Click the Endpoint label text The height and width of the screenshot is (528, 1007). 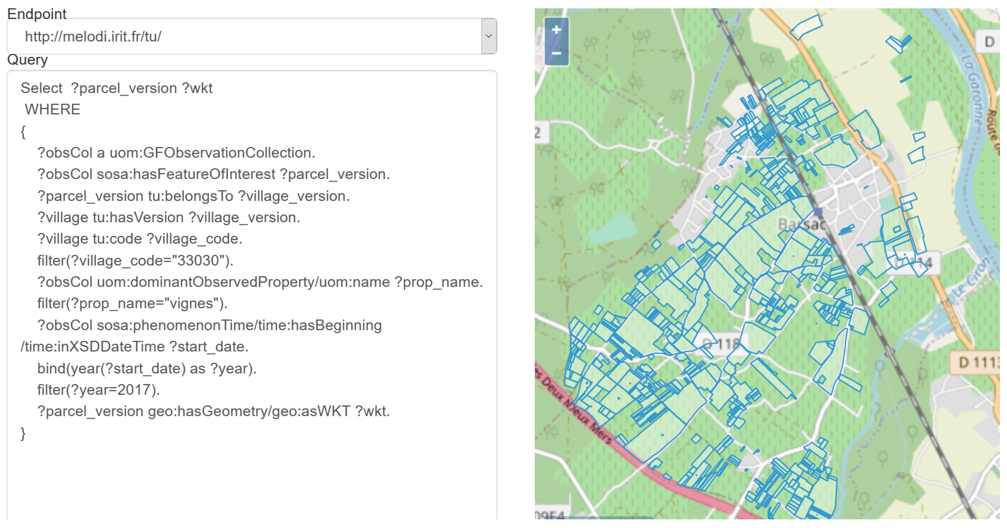(37, 14)
